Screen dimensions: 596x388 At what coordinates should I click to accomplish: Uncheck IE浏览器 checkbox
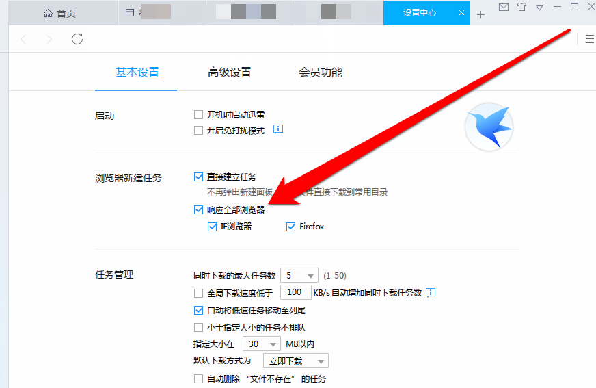212,227
